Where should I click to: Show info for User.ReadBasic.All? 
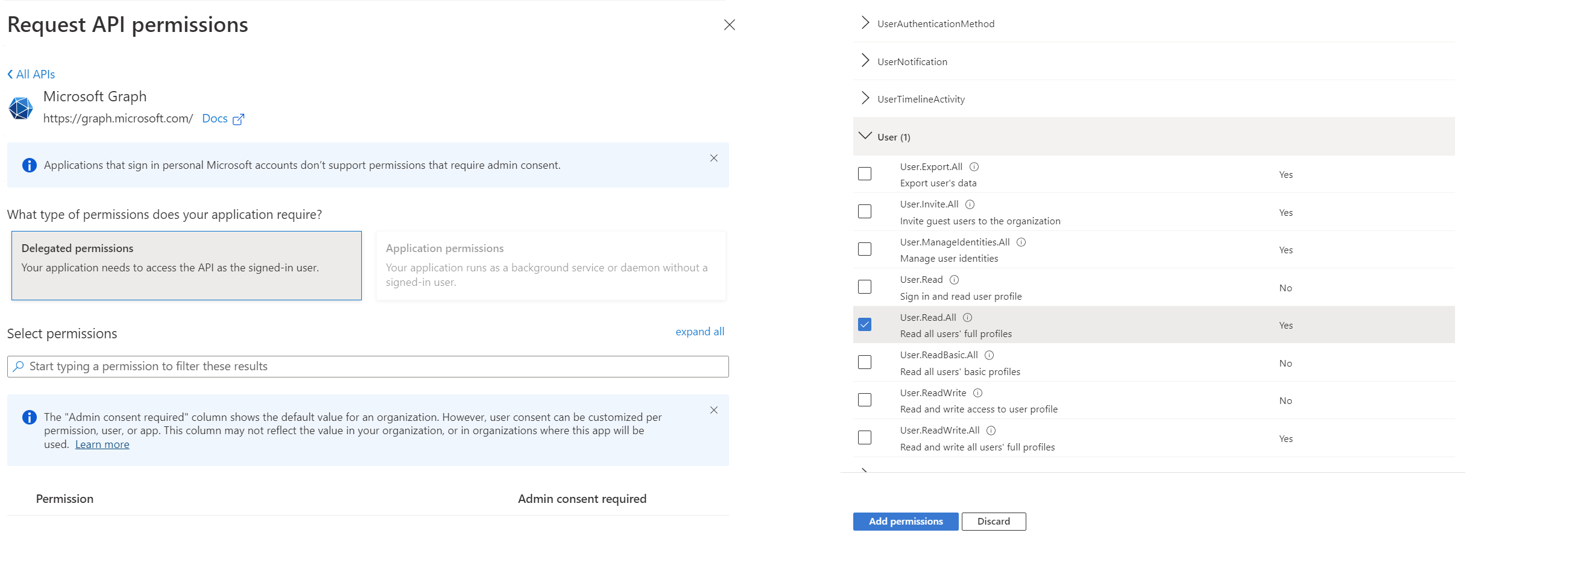(989, 356)
